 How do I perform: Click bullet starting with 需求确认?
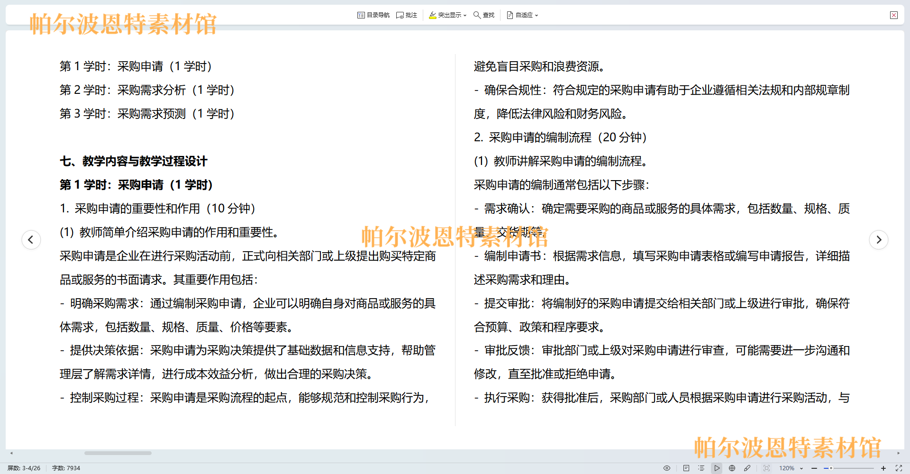662,220
